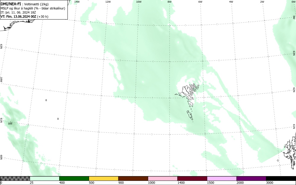This screenshot has height=185, width=296.
Task: Click the '1400' legend scale number
Action: (181, 183)
